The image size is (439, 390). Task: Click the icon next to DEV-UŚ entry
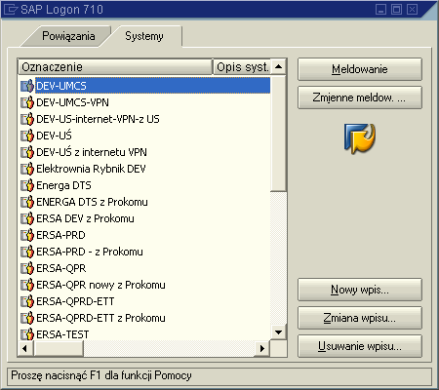coord(27,136)
